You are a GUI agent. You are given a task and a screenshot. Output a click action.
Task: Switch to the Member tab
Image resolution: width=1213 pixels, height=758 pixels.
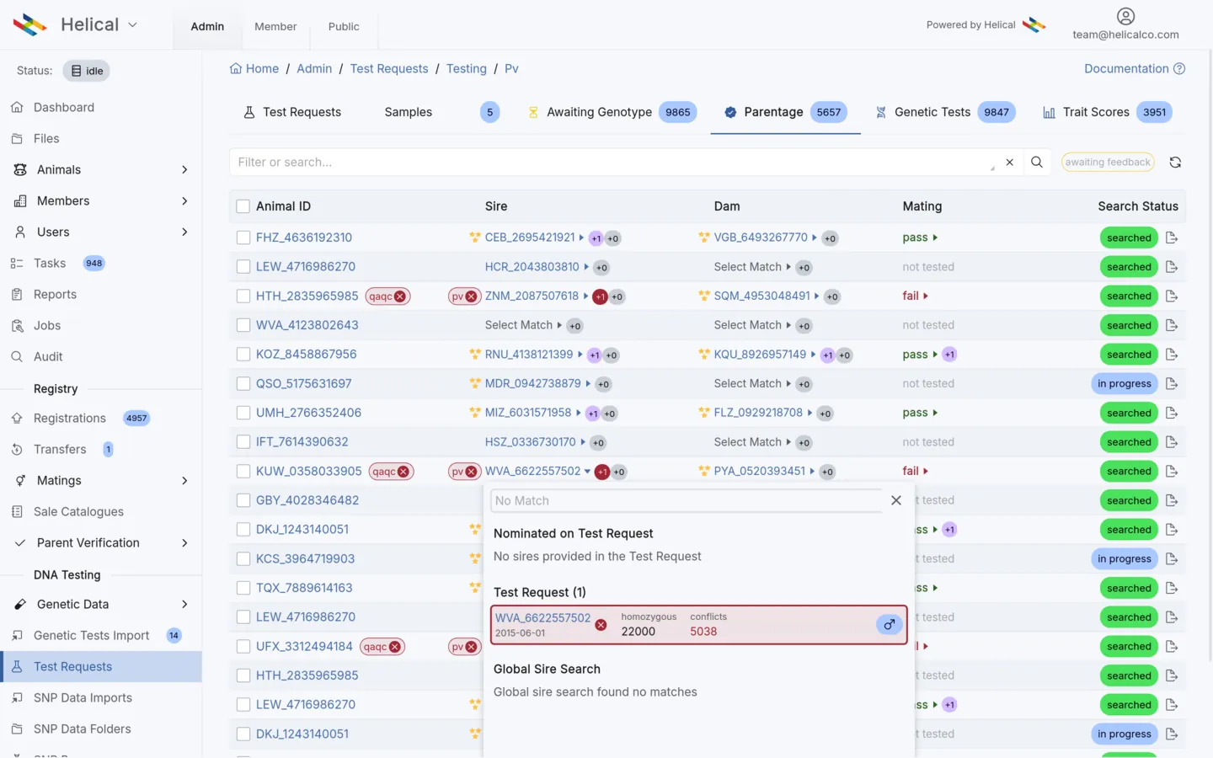(275, 26)
